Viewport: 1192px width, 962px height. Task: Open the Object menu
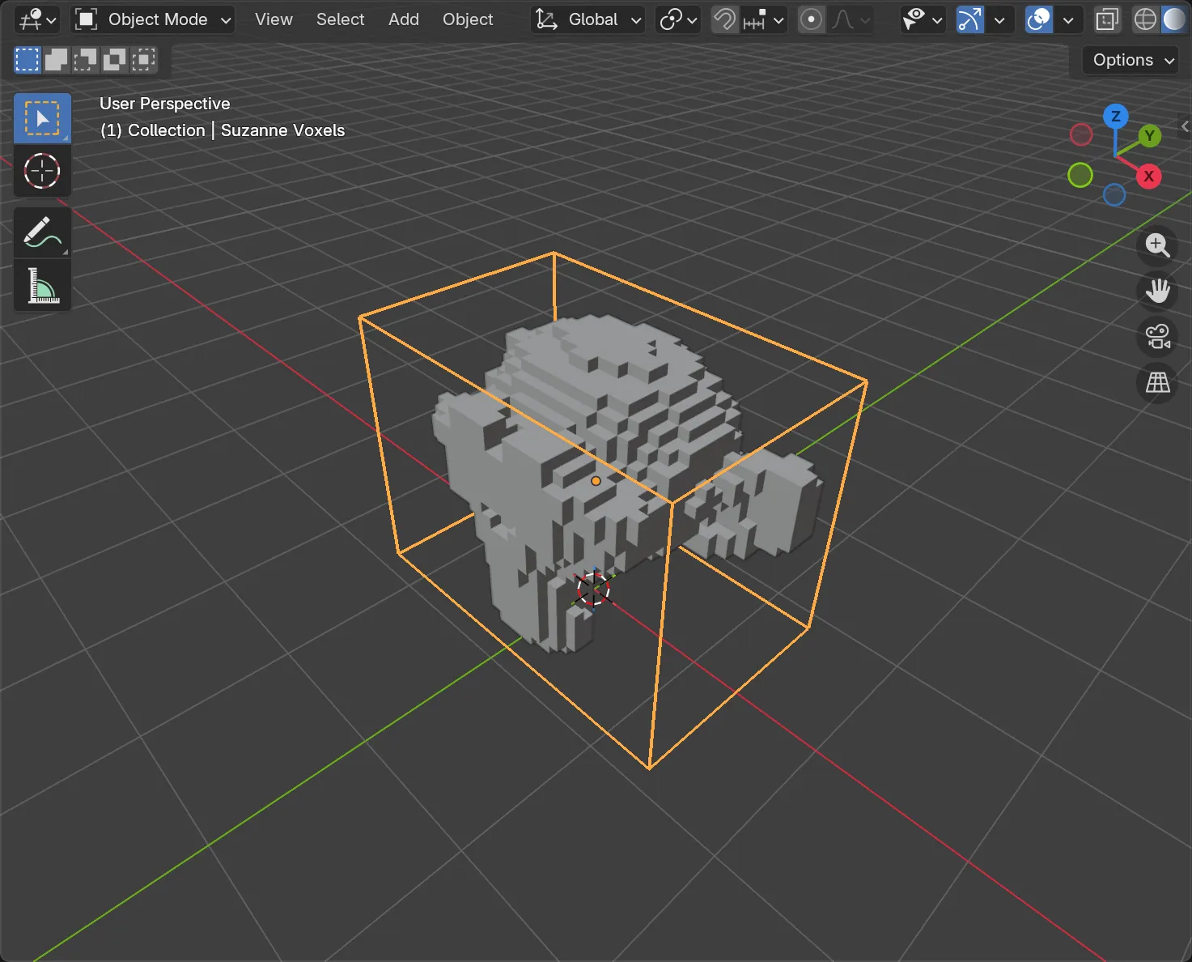point(468,19)
